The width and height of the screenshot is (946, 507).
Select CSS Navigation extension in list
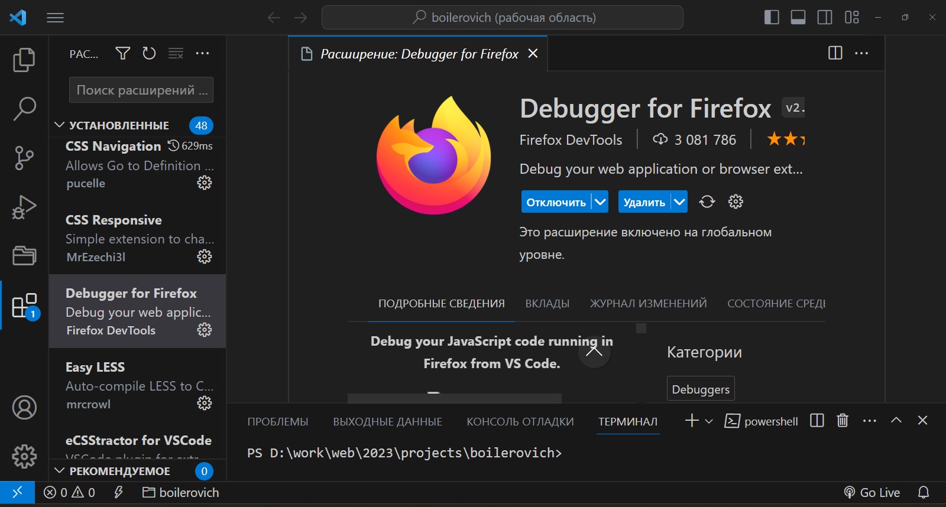click(137, 164)
